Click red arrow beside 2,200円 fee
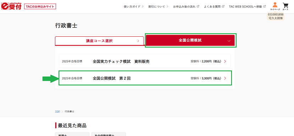Viewport: 294px width, 136px height. point(225,61)
